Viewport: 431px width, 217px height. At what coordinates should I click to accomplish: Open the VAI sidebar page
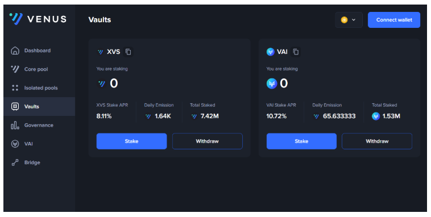pos(28,144)
